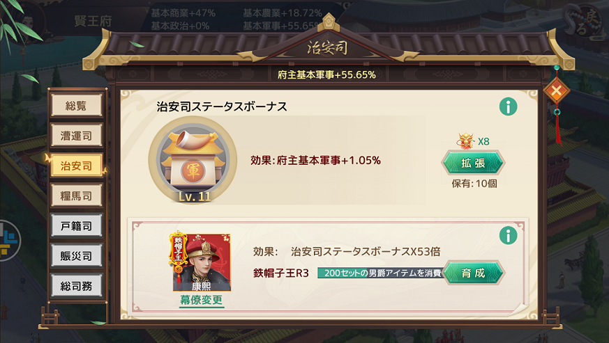Open the 賑災司 tab
Screen dimensions: 609x343
77,256
